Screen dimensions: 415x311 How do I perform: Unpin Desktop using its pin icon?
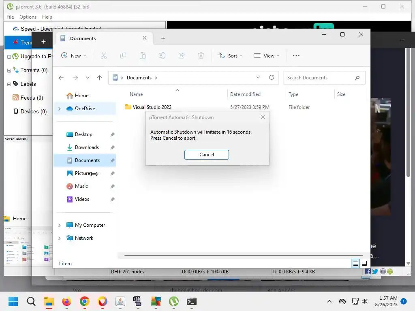click(x=113, y=134)
